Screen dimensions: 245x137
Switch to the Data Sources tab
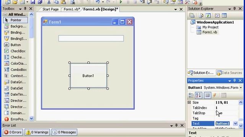coord(230,73)
